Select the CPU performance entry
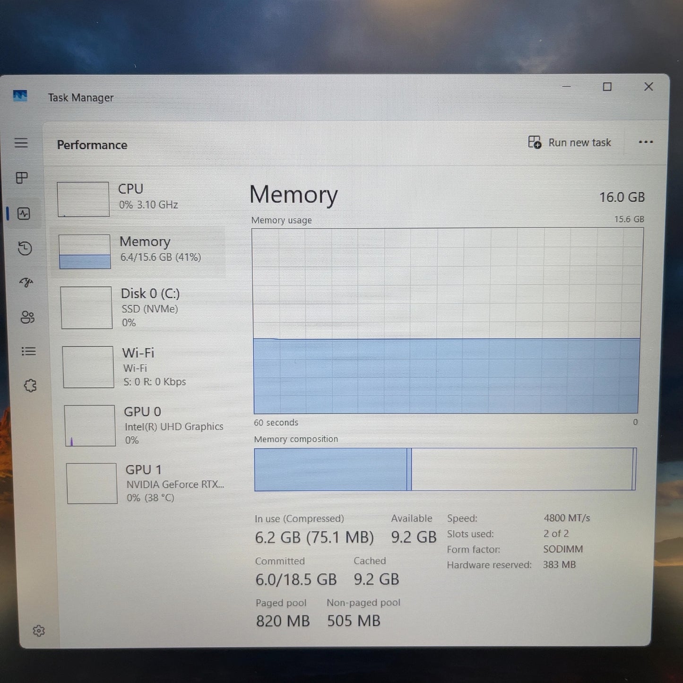Image resolution: width=683 pixels, height=683 pixels. coord(142,199)
